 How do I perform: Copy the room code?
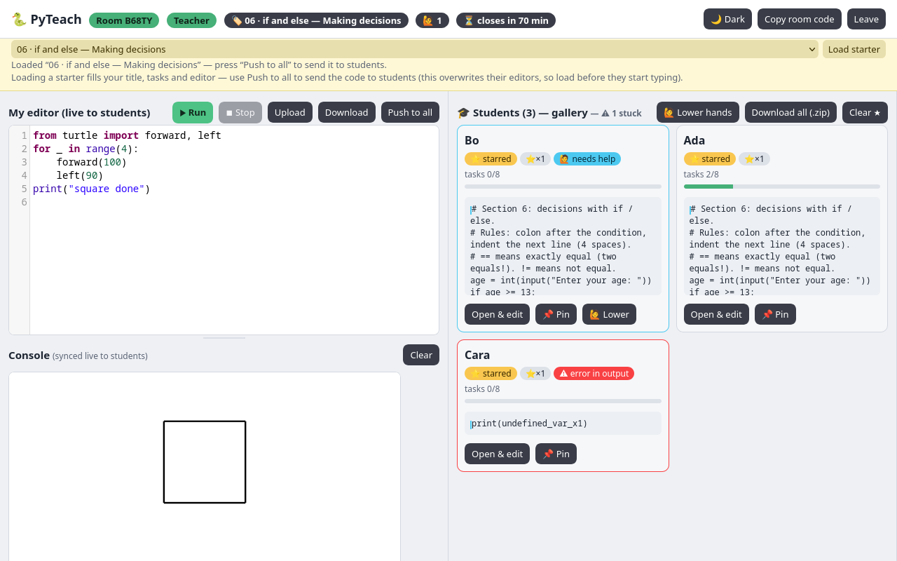[799, 19]
